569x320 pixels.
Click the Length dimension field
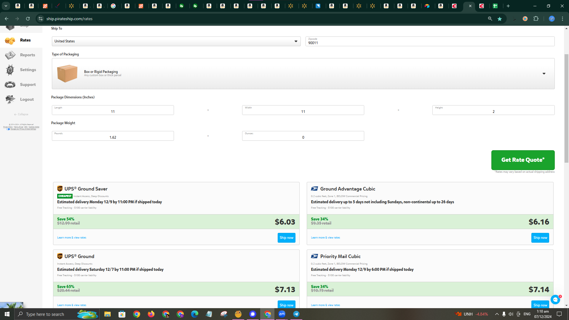pos(113,110)
